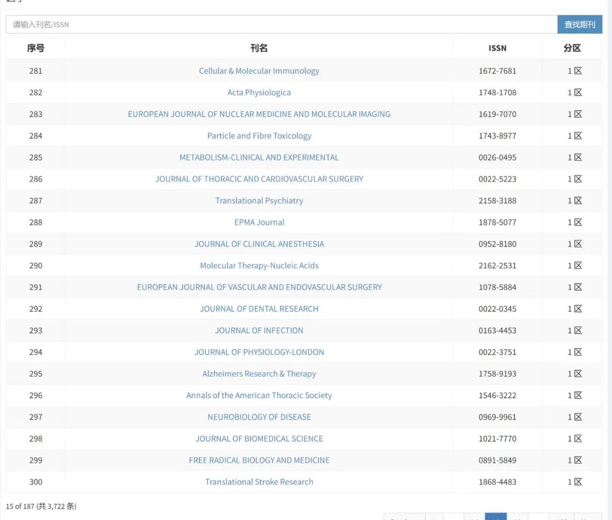The height and width of the screenshot is (520, 612).
Task: Select the Translational Psychiatry journal
Action: coord(259,201)
